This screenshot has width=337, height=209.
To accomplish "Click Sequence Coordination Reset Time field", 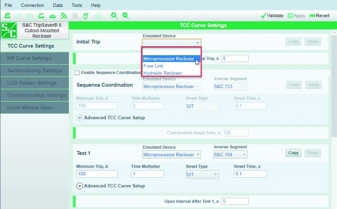I will (250, 106).
